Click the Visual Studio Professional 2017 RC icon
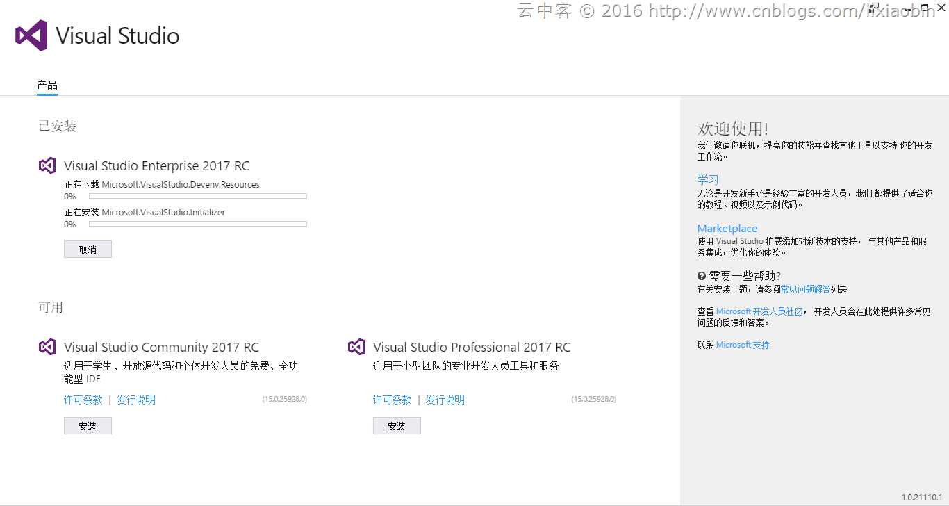949x506 pixels. click(356, 347)
